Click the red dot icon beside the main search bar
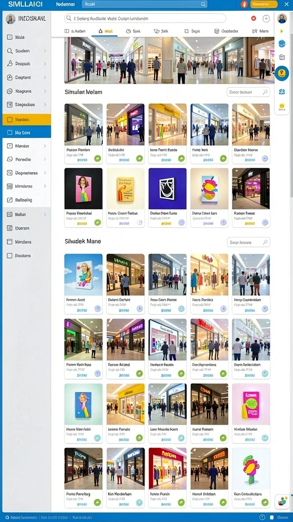The image size is (293, 522). point(253,18)
